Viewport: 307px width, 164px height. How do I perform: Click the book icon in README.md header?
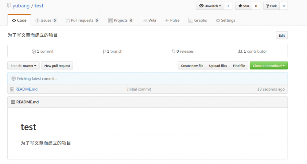click(x=13, y=102)
